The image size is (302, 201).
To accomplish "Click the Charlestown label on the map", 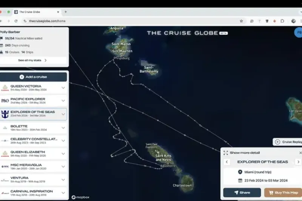I will coord(182,185).
